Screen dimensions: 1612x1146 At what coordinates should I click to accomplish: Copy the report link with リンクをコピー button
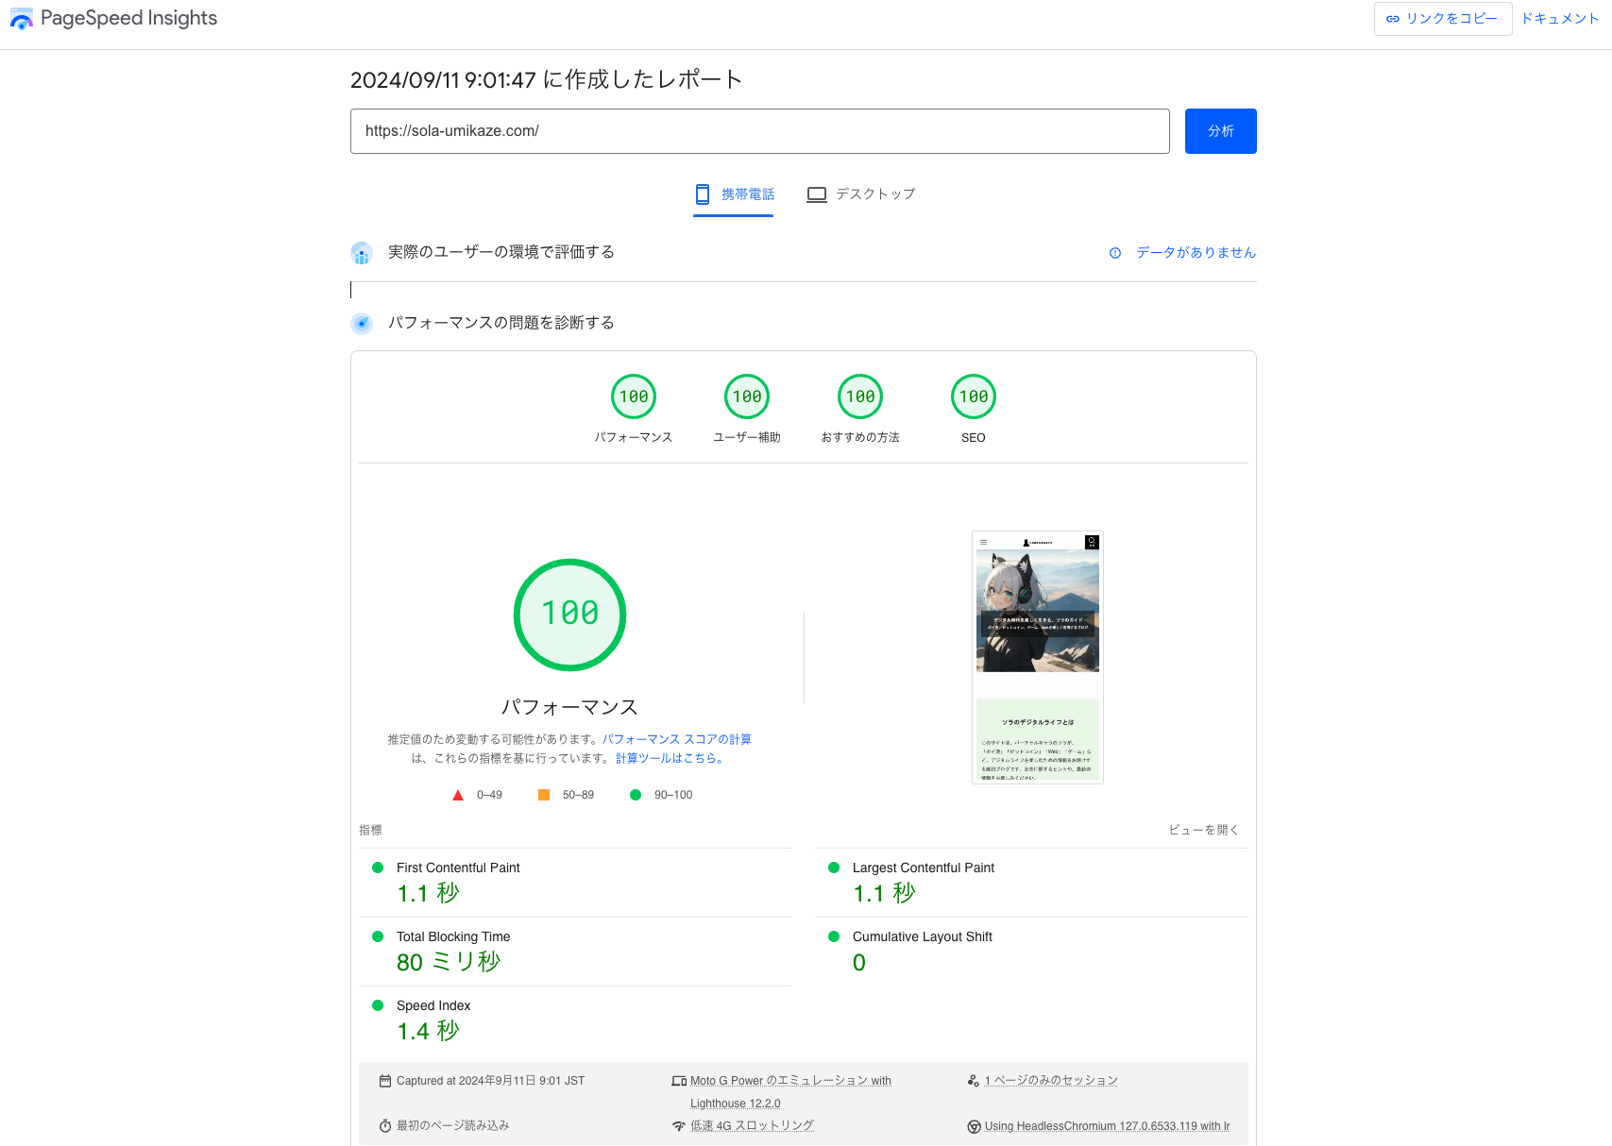coord(1442,19)
